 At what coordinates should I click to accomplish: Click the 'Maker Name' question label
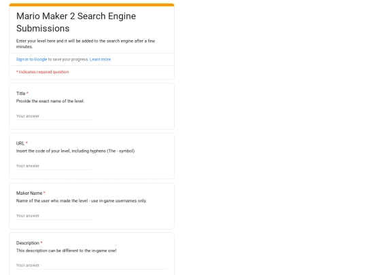coord(29,193)
